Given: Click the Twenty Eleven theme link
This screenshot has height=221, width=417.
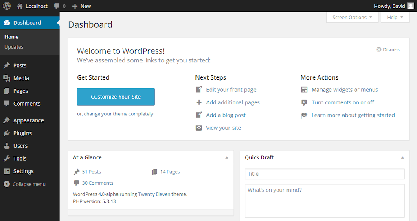Looking at the screenshot, I should coord(154,194).
